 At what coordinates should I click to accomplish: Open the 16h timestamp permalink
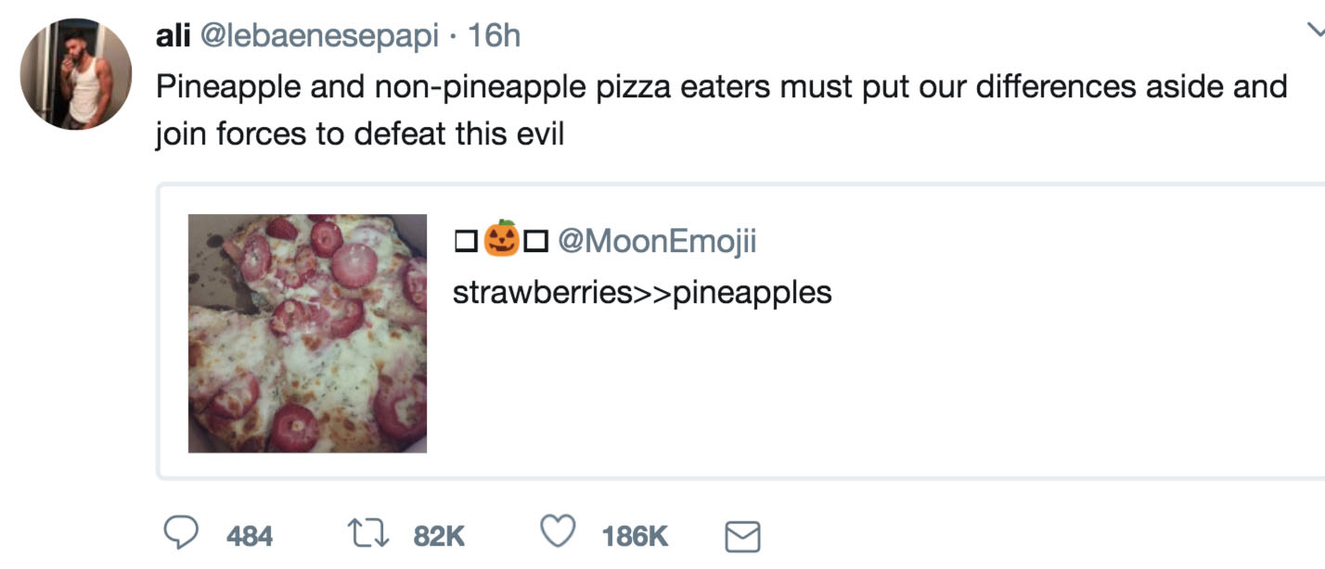tap(495, 37)
